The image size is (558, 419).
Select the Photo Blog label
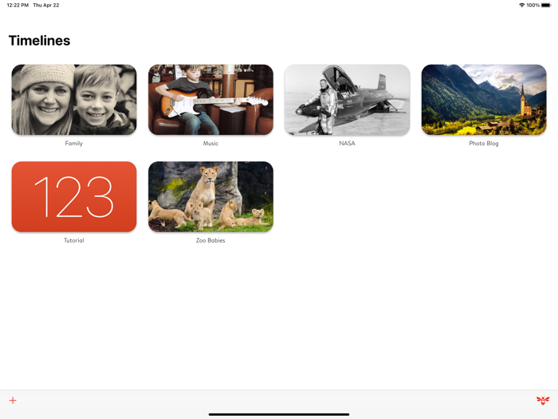(x=484, y=143)
